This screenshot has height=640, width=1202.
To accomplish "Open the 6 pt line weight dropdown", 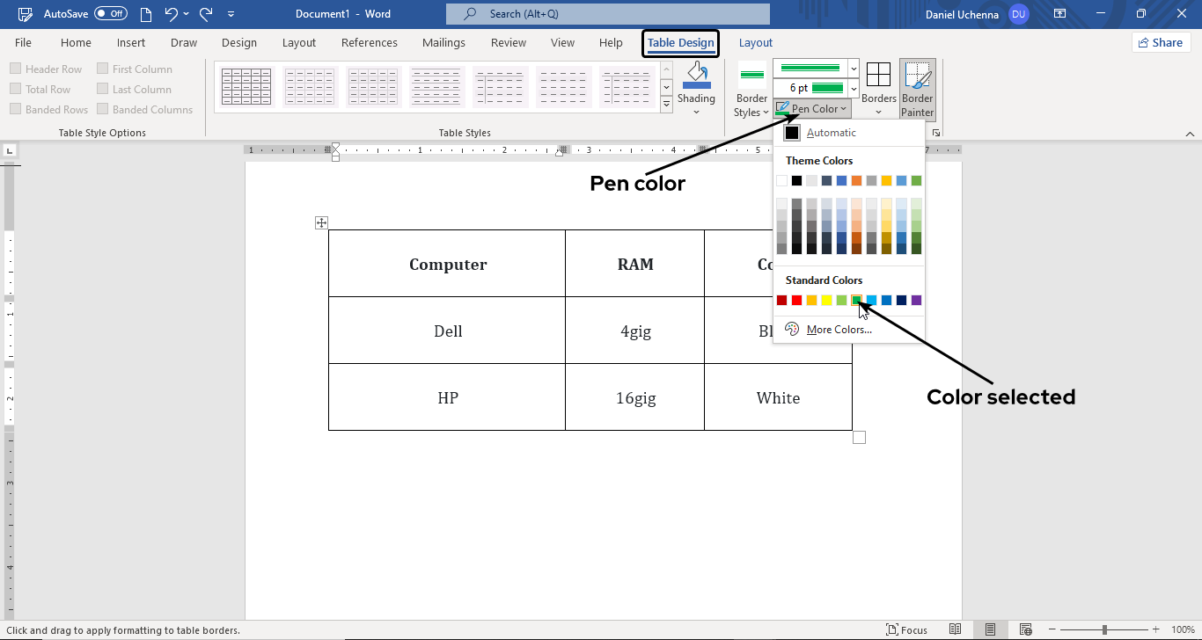I will (x=853, y=88).
